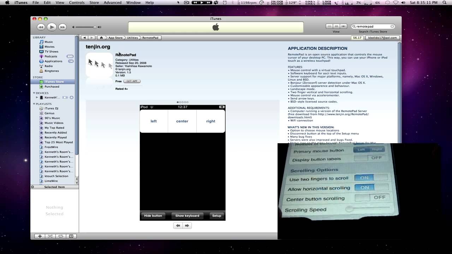Screen dimensions: 452x254
Task: Open 90's Music smart playlist
Action: coord(52,118)
